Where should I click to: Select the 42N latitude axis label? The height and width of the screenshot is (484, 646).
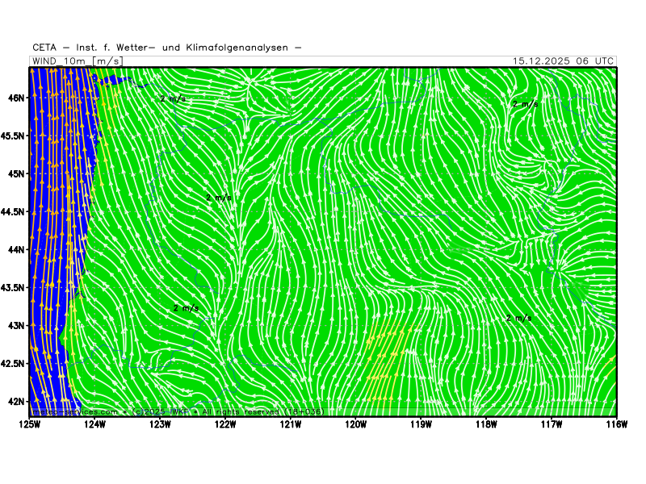(x=15, y=401)
